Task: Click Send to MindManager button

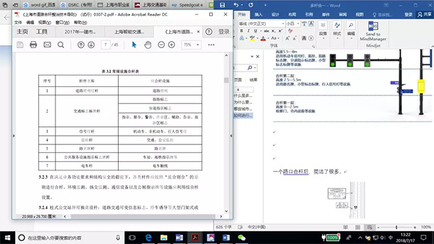Action: [x=373, y=31]
